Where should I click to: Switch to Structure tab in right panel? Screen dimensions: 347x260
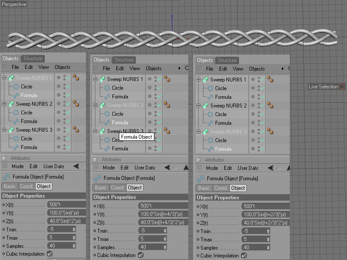pos(227,60)
